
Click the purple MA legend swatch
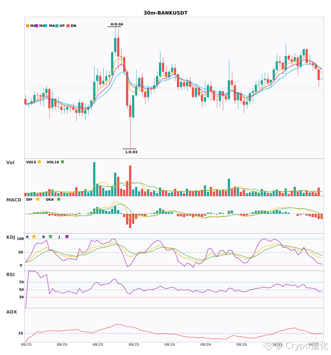[x=37, y=26]
